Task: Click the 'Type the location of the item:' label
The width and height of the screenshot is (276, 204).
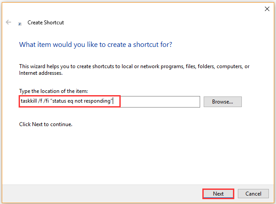Action: [53, 91]
